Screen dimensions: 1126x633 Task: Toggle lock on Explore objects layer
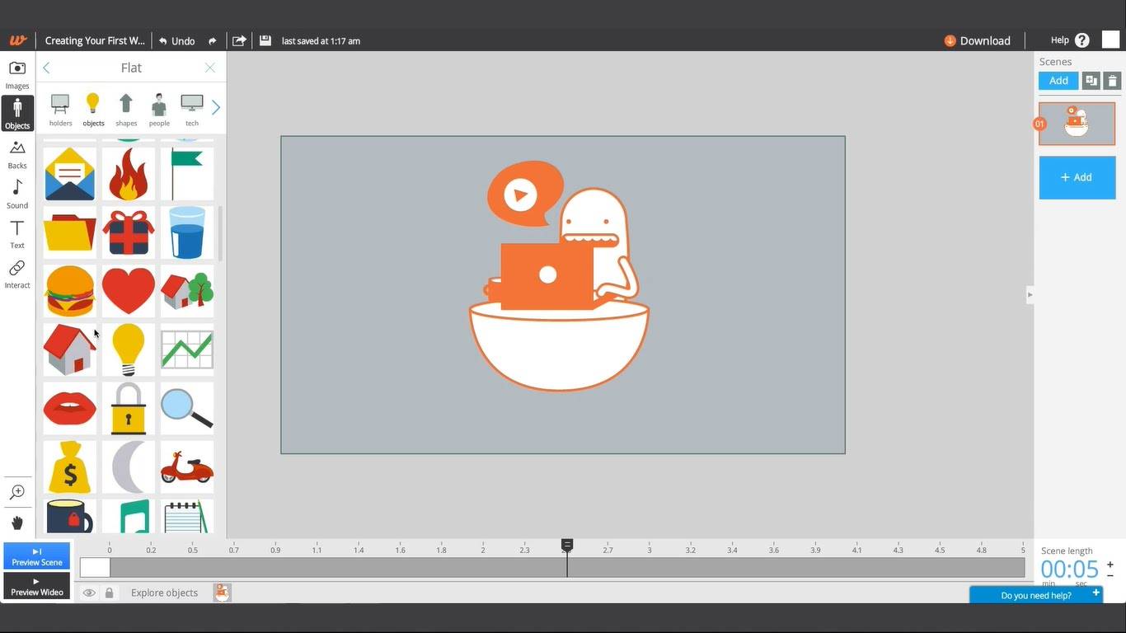tap(109, 593)
